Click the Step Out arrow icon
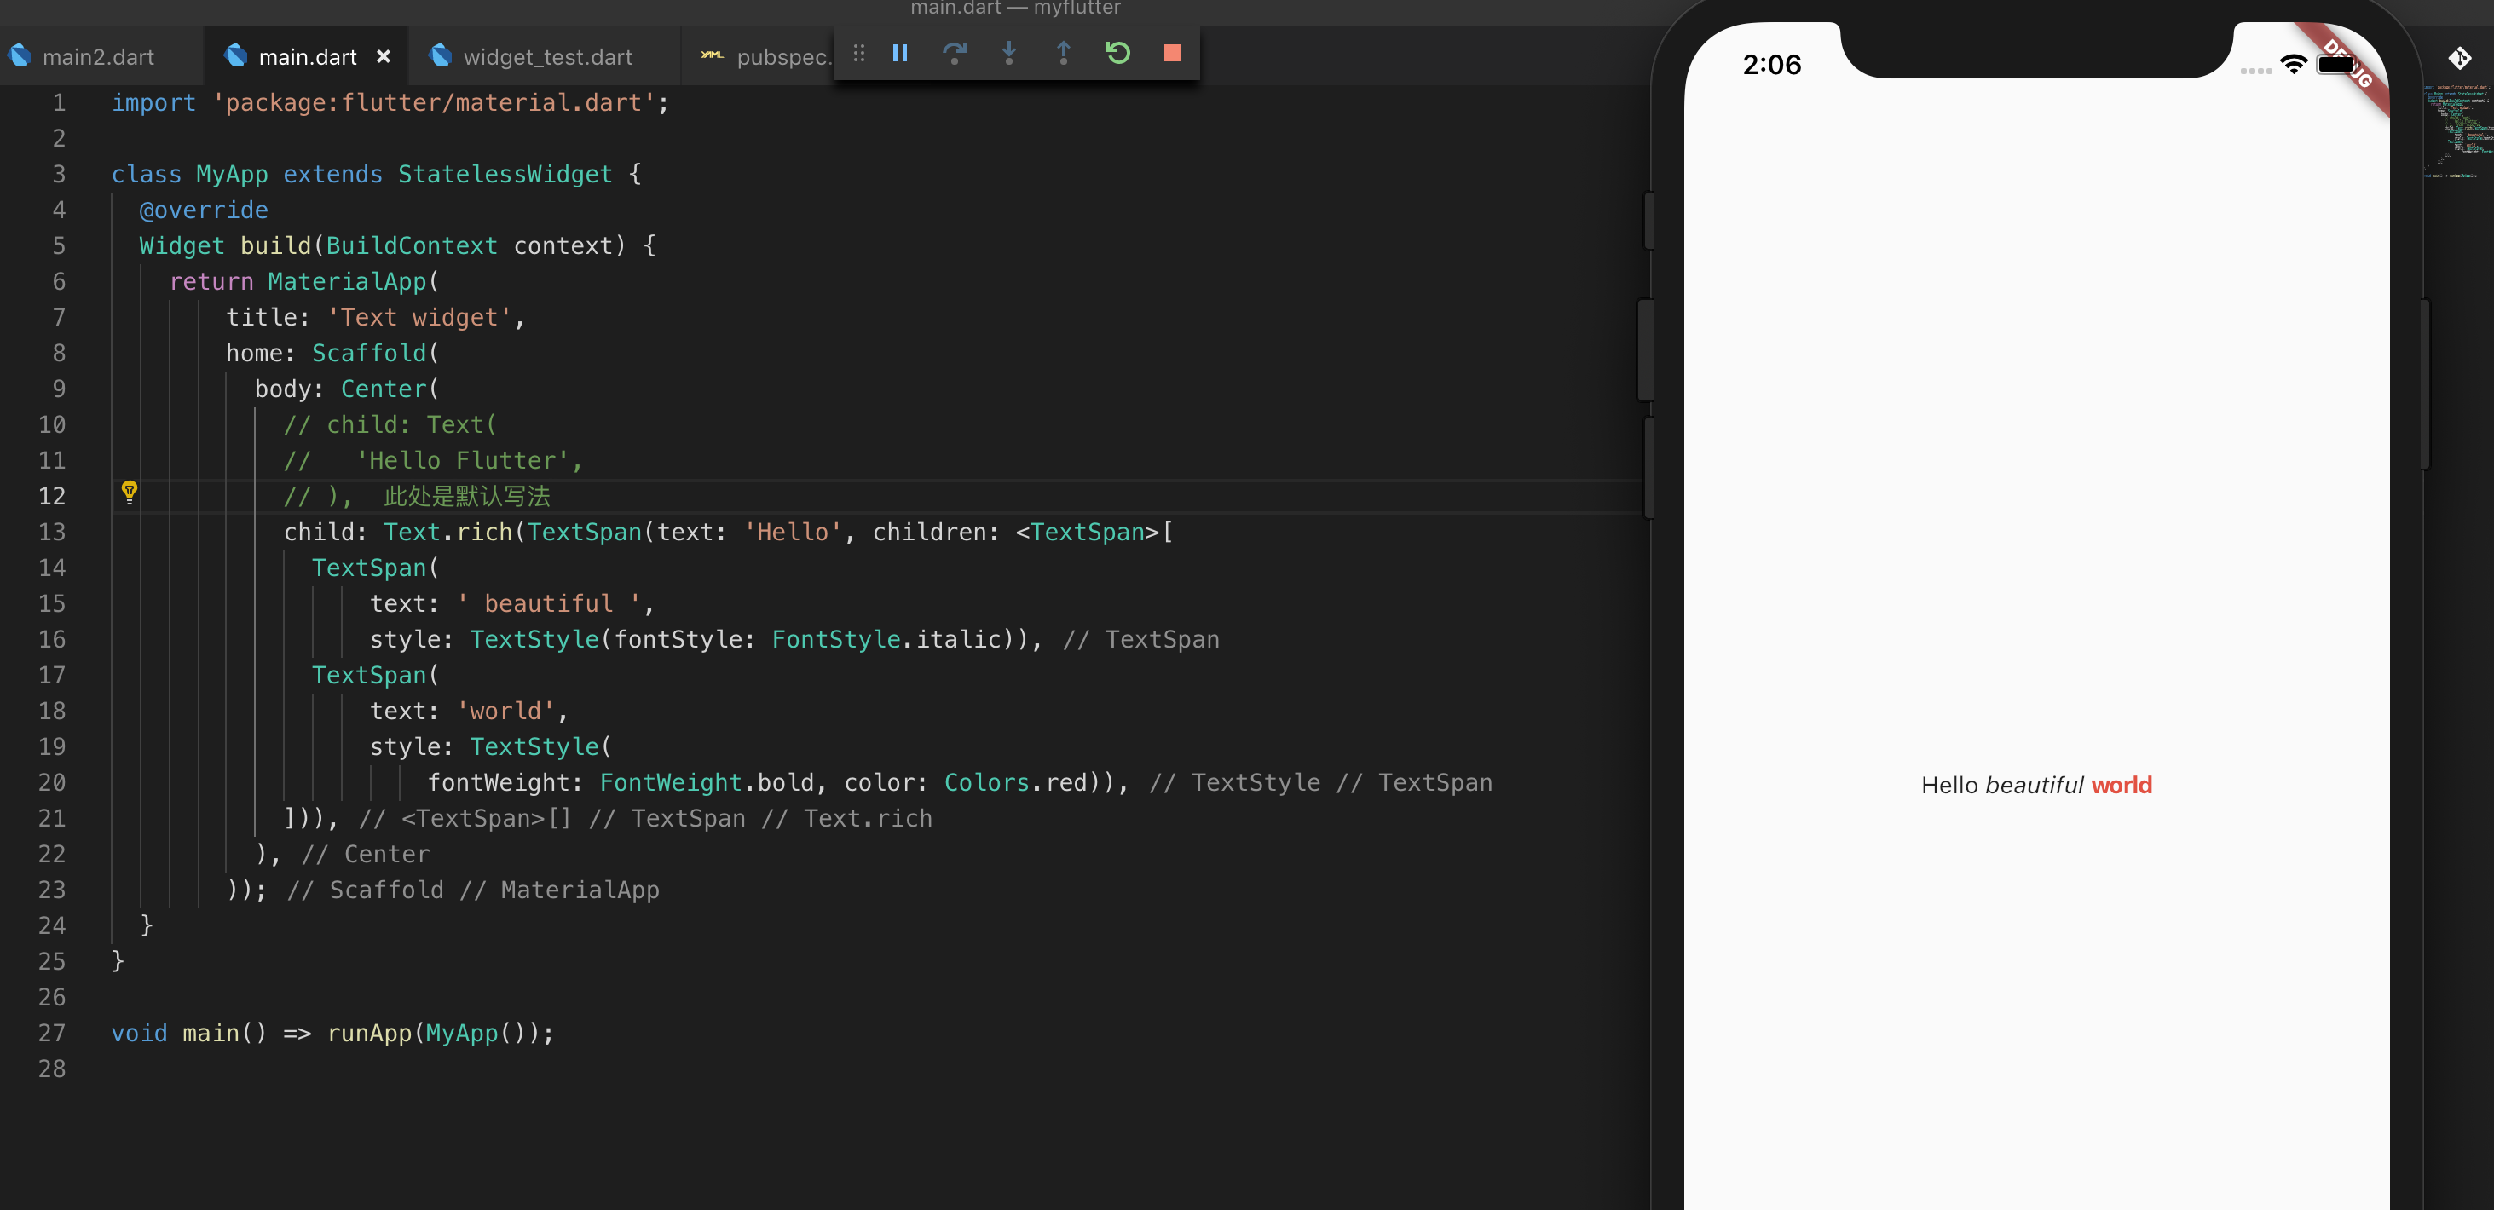 pyautogui.click(x=1063, y=53)
